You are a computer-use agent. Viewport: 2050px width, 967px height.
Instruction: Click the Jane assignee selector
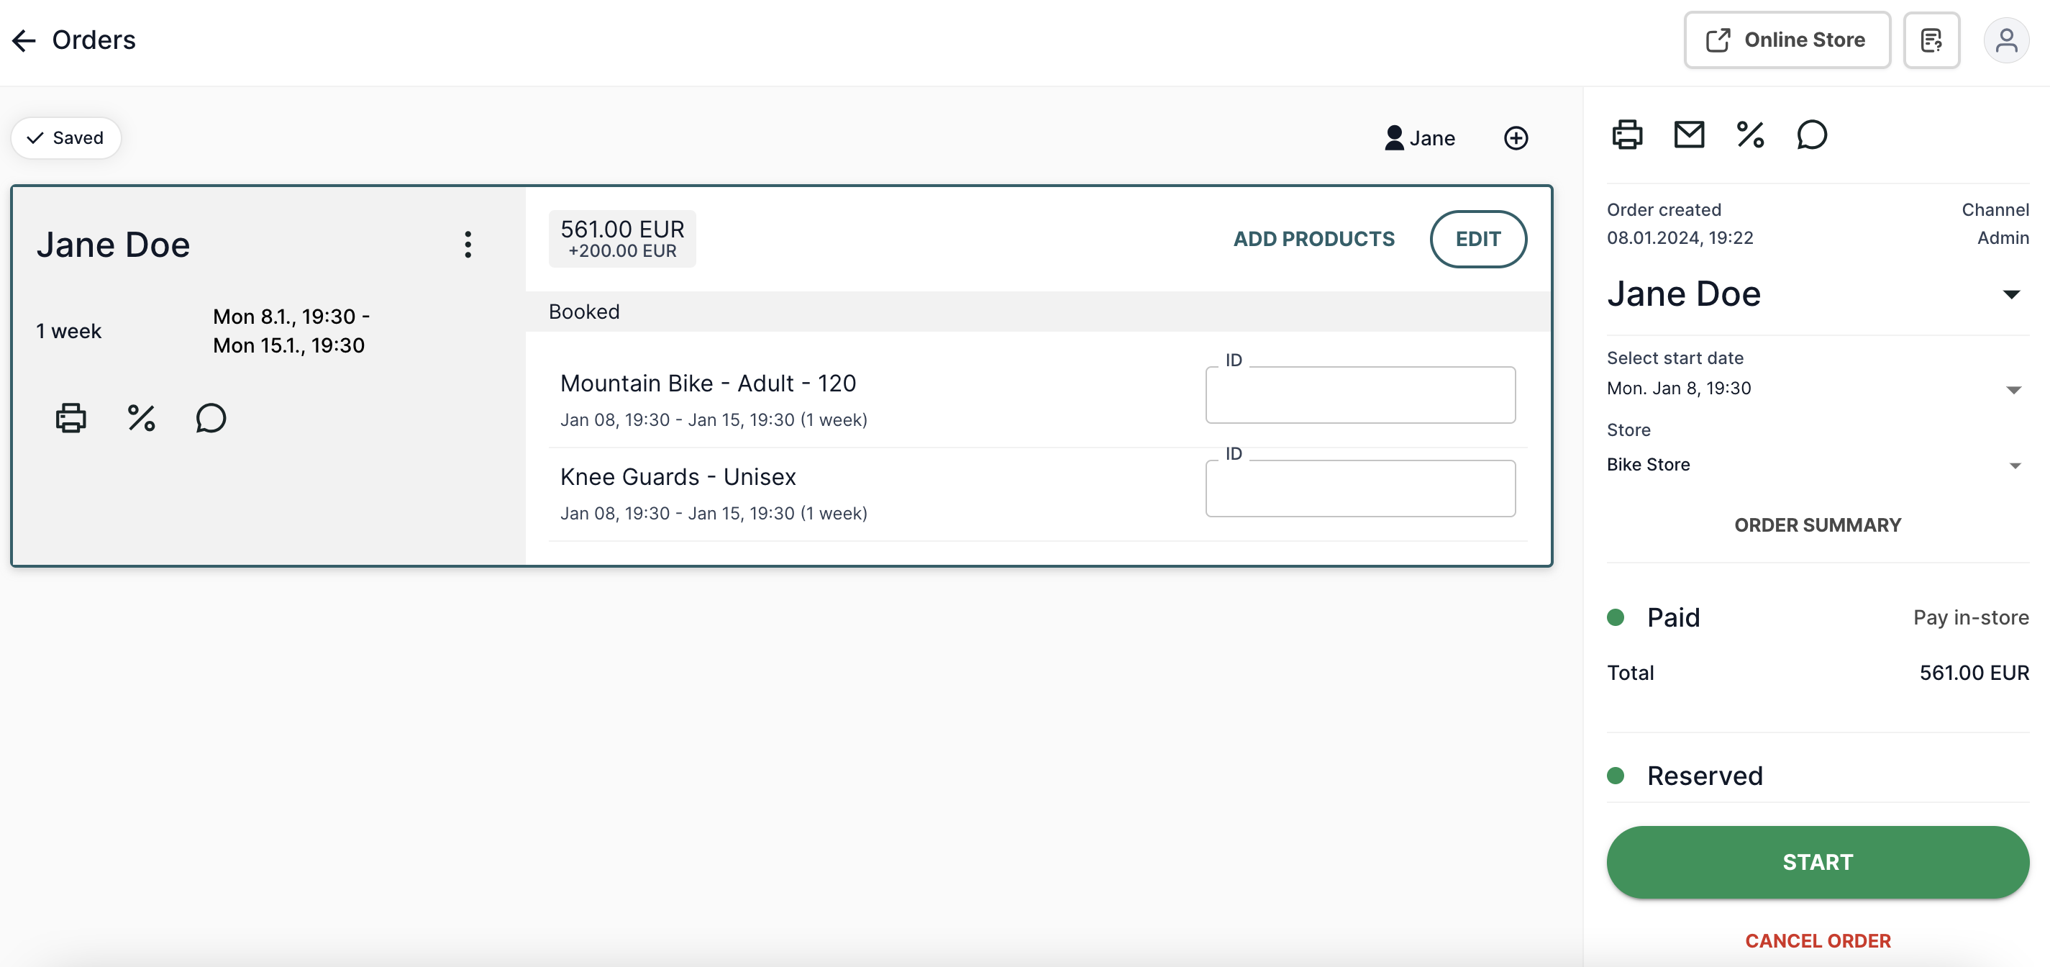[1420, 137]
